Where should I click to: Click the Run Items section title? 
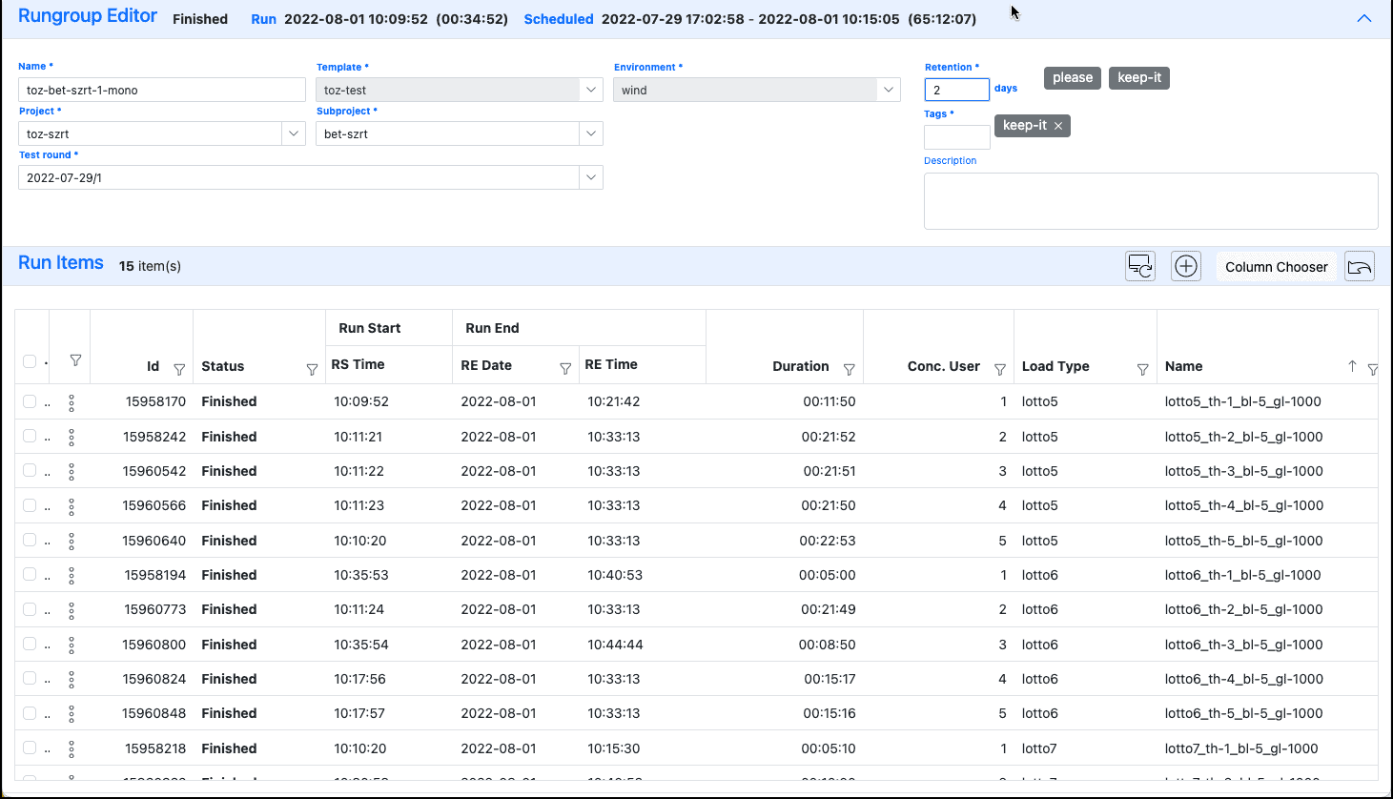pos(61,263)
